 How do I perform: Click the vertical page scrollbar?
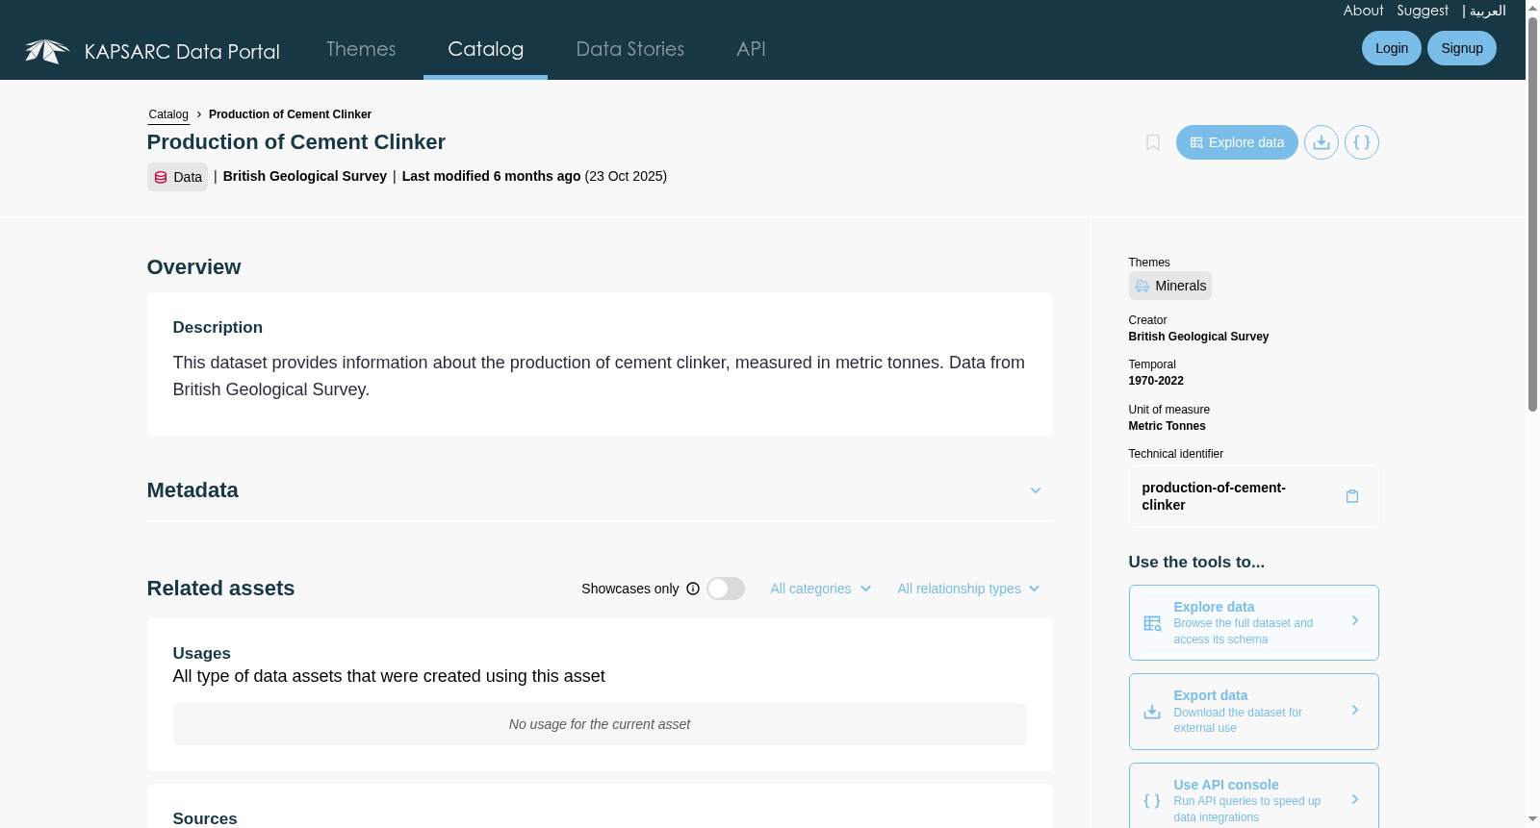tap(1532, 214)
